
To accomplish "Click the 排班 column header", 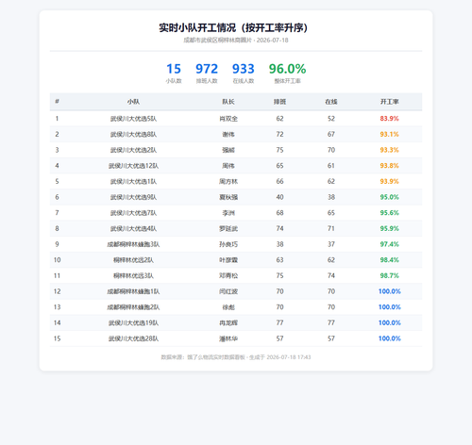I will pyautogui.click(x=279, y=102).
